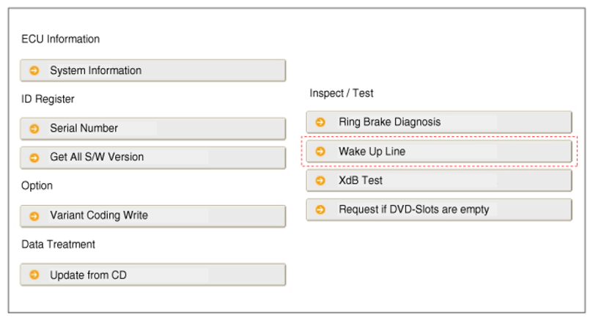Screen dimensions: 593x320
Task: Run the XdB Test
Action: point(439,181)
